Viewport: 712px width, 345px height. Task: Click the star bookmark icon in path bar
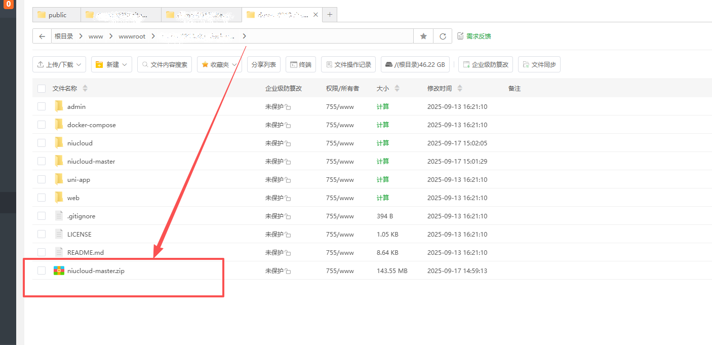[x=423, y=36]
